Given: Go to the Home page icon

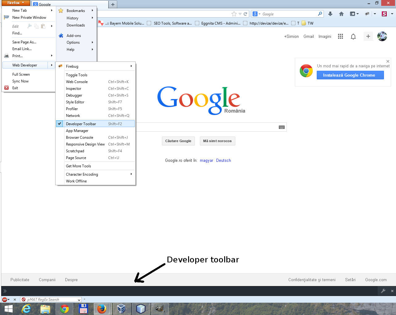Looking at the screenshot, I should [x=341, y=14].
